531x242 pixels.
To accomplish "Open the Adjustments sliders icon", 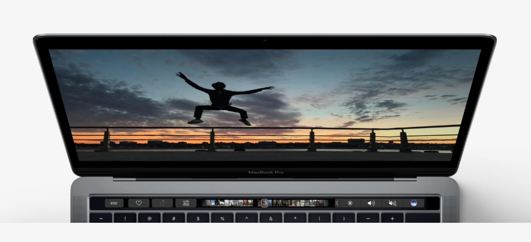I will 186,203.
